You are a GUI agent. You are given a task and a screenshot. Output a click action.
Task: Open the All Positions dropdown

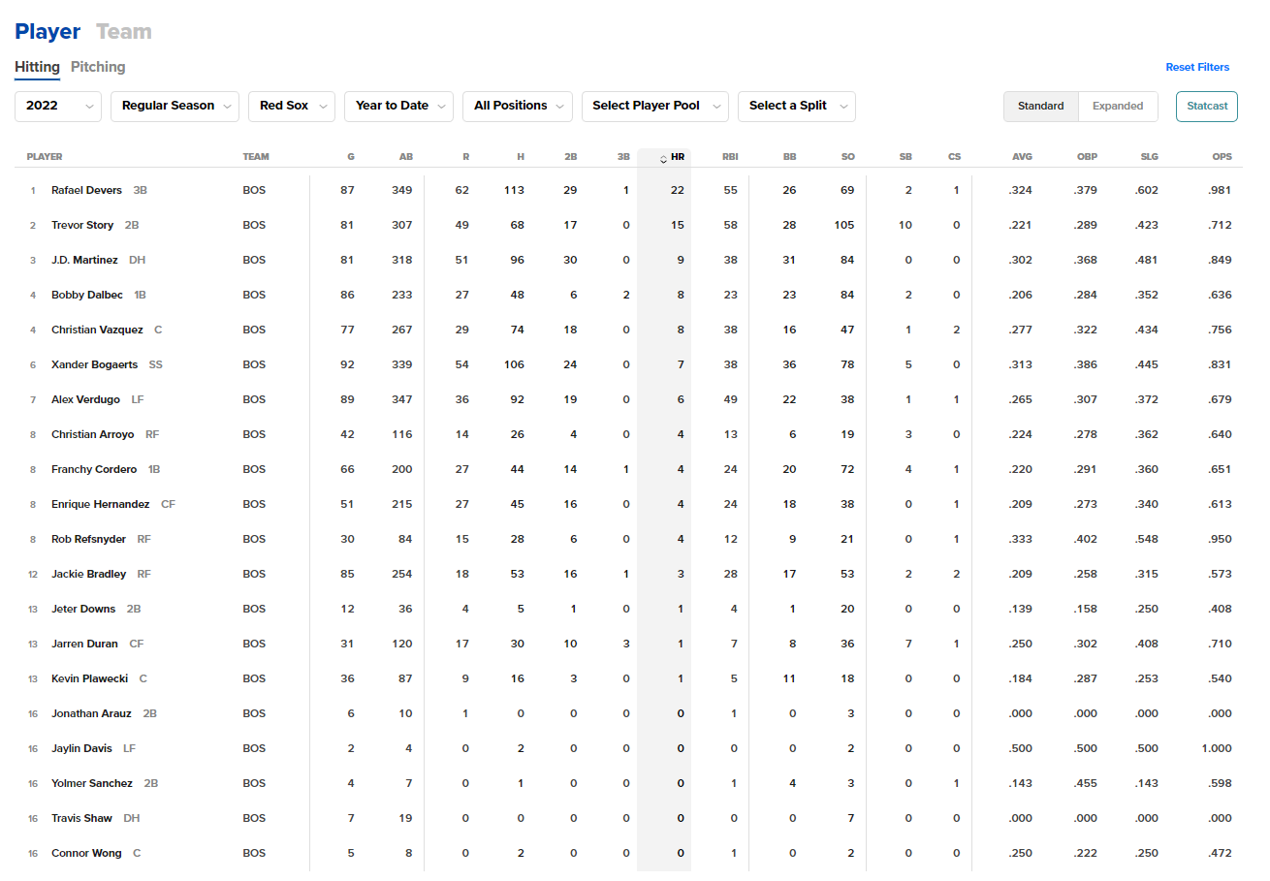pyautogui.click(x=518, y=106)
